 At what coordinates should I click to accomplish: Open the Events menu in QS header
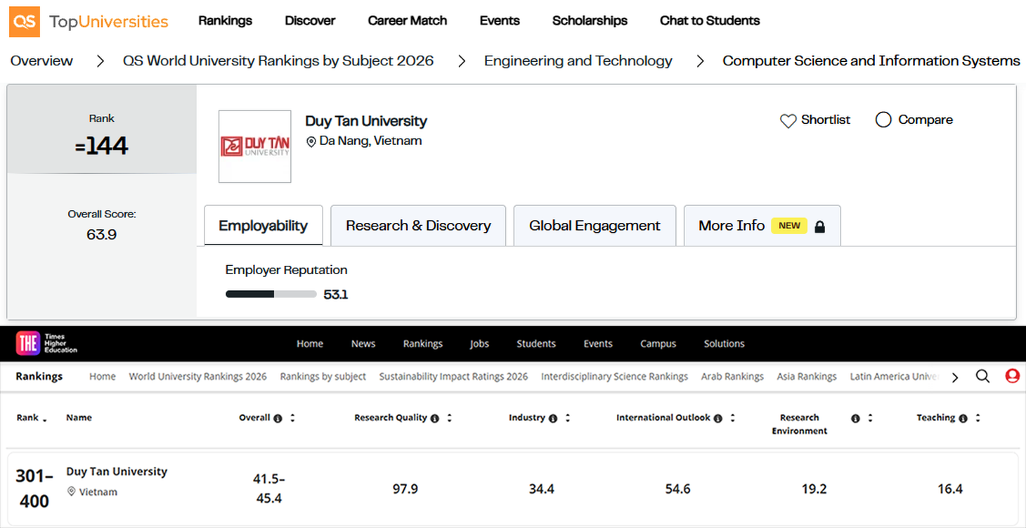click(500, 21)
